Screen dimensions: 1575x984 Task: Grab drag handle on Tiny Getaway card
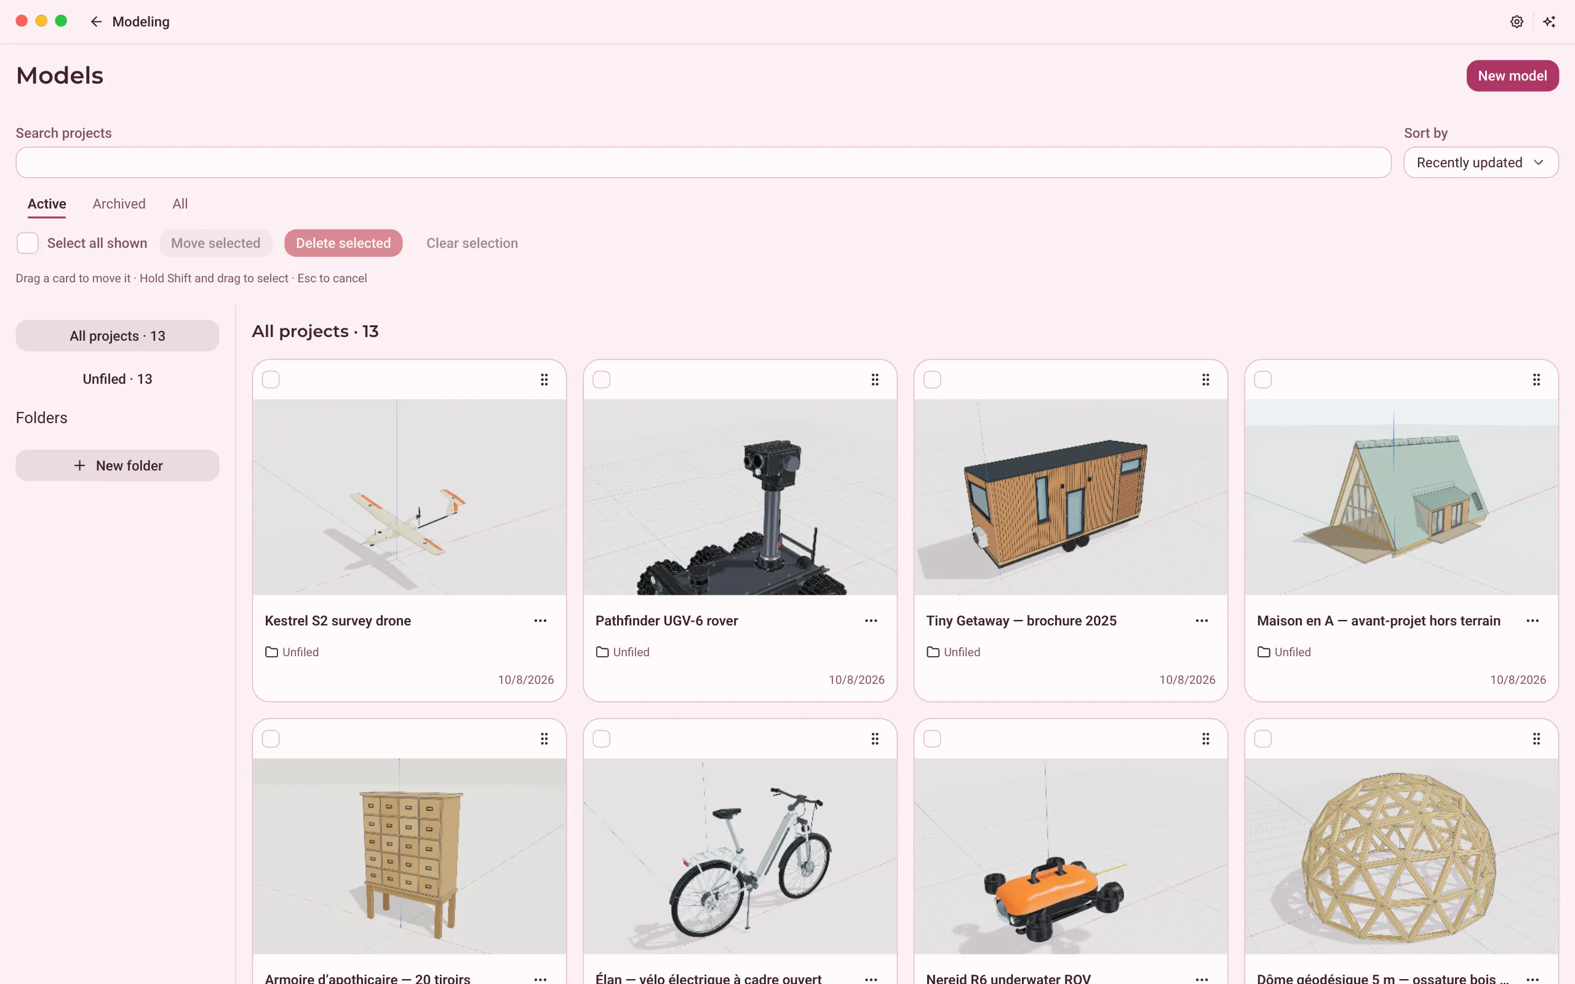1205,379
